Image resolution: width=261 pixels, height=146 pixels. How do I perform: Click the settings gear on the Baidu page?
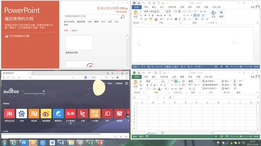126,83
